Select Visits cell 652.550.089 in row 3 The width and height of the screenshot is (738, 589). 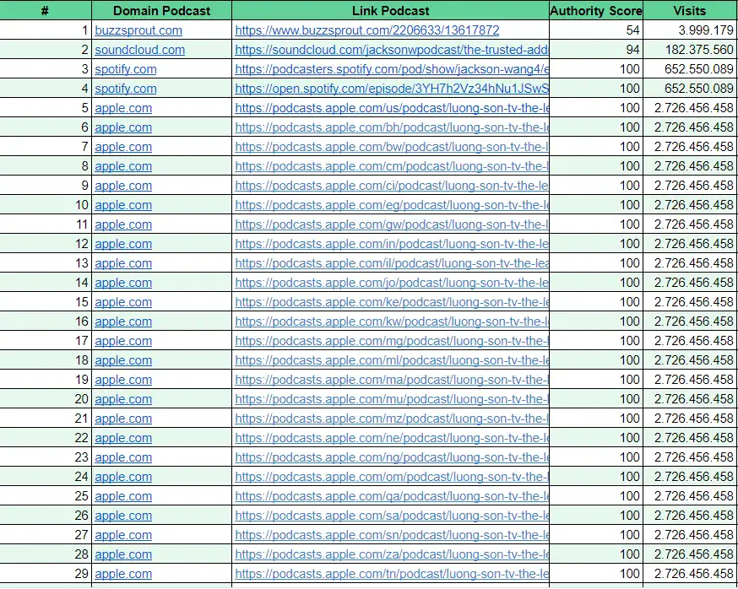(690, 69)
